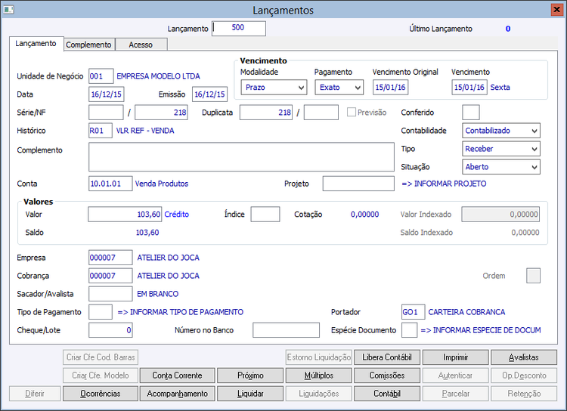Image resolution: width=567 pixels, height=411 pixels.
Task: Click the Ordem checkbox field
Action: pyautogui.click(x=533, y=276)
